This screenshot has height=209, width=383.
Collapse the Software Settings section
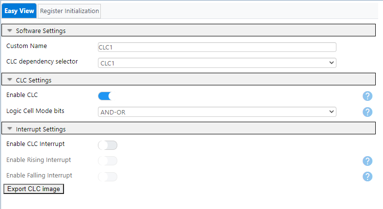pos(10,31)
